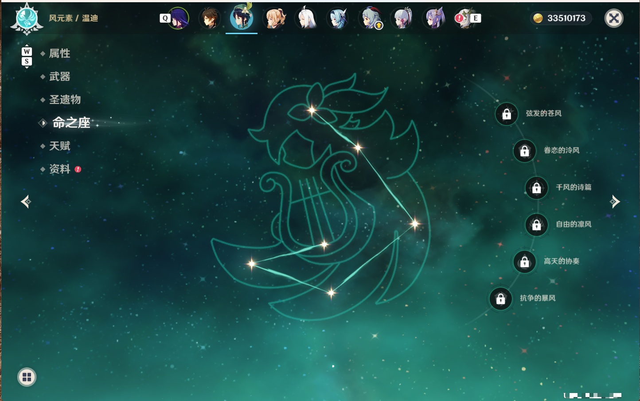View the locked 自由的凛风 constellation

(x=537, y=225)
